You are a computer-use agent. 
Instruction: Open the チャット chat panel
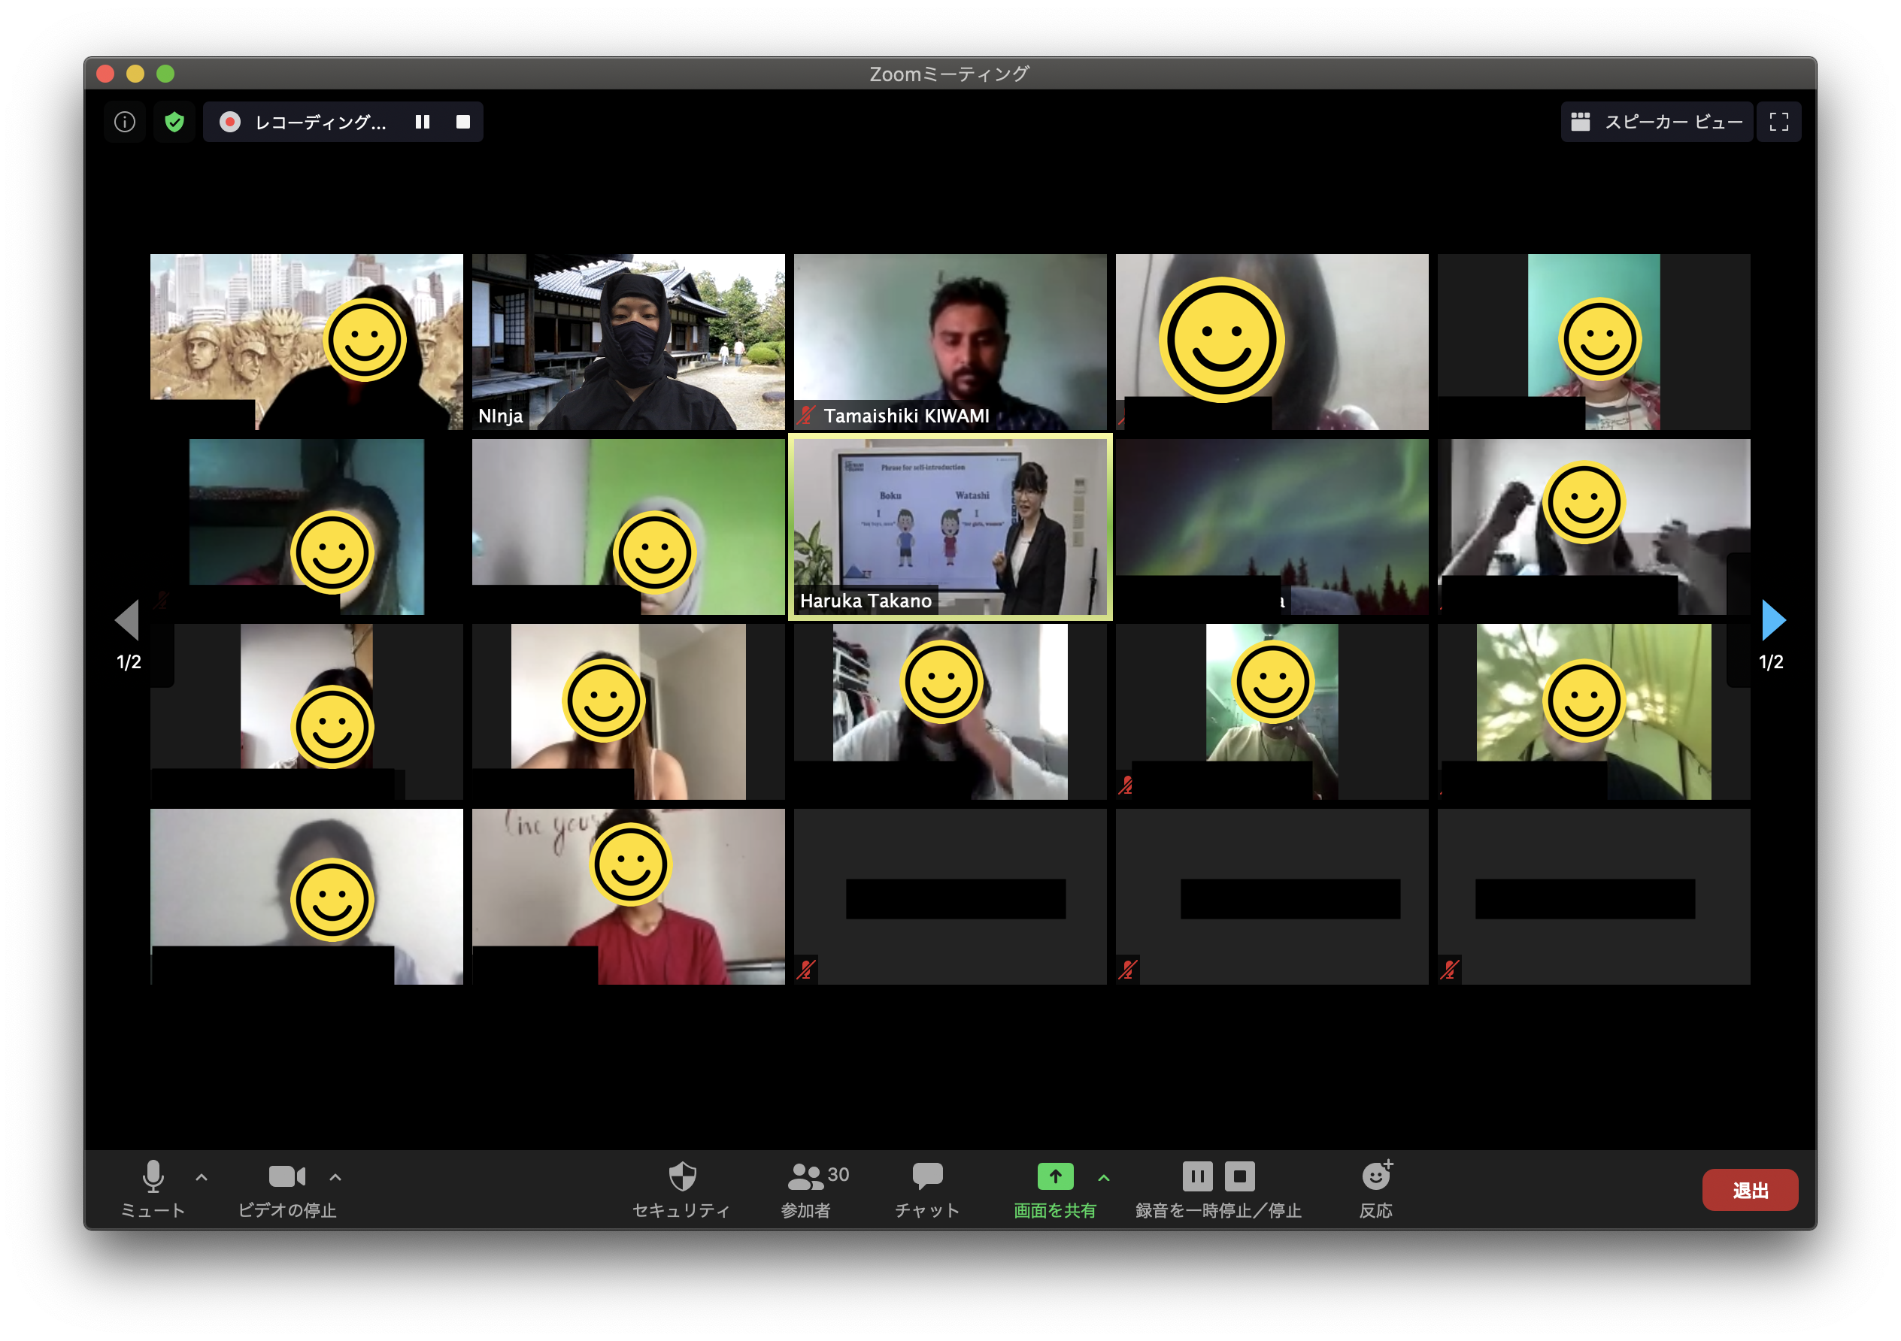(927, 1188)
